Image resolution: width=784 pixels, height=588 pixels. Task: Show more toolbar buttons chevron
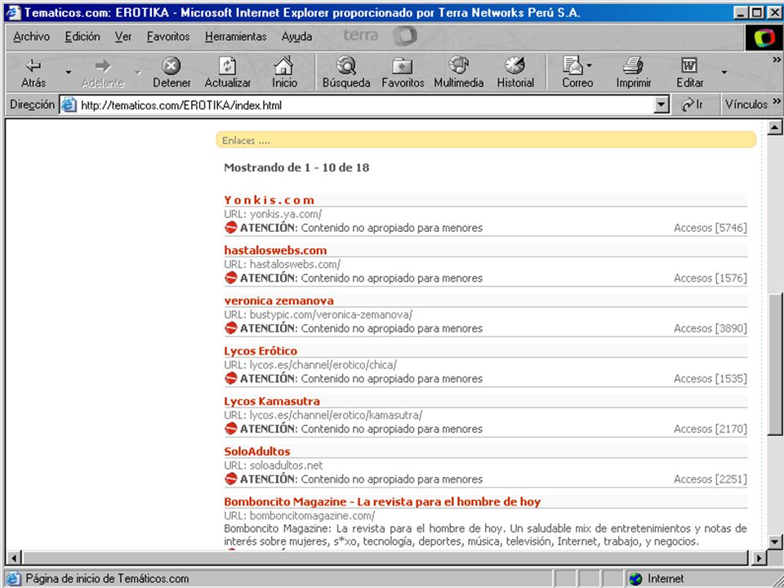coord(776,60)
